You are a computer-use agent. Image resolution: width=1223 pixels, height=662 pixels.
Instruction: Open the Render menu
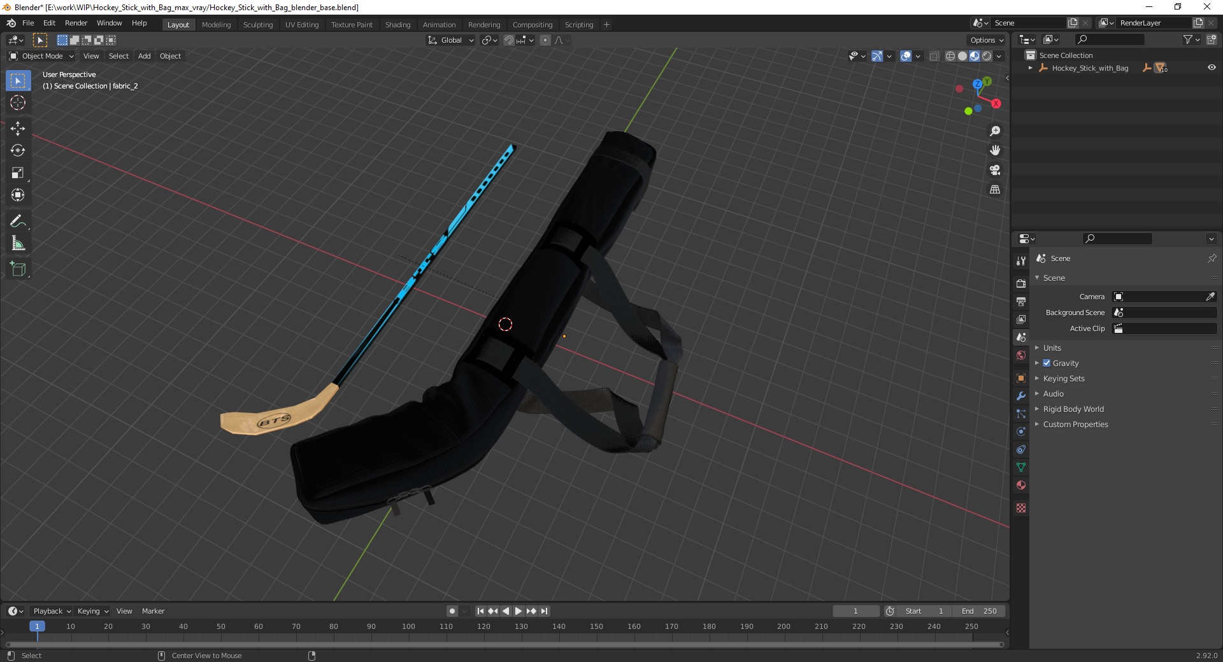click(x=76, y=23)
